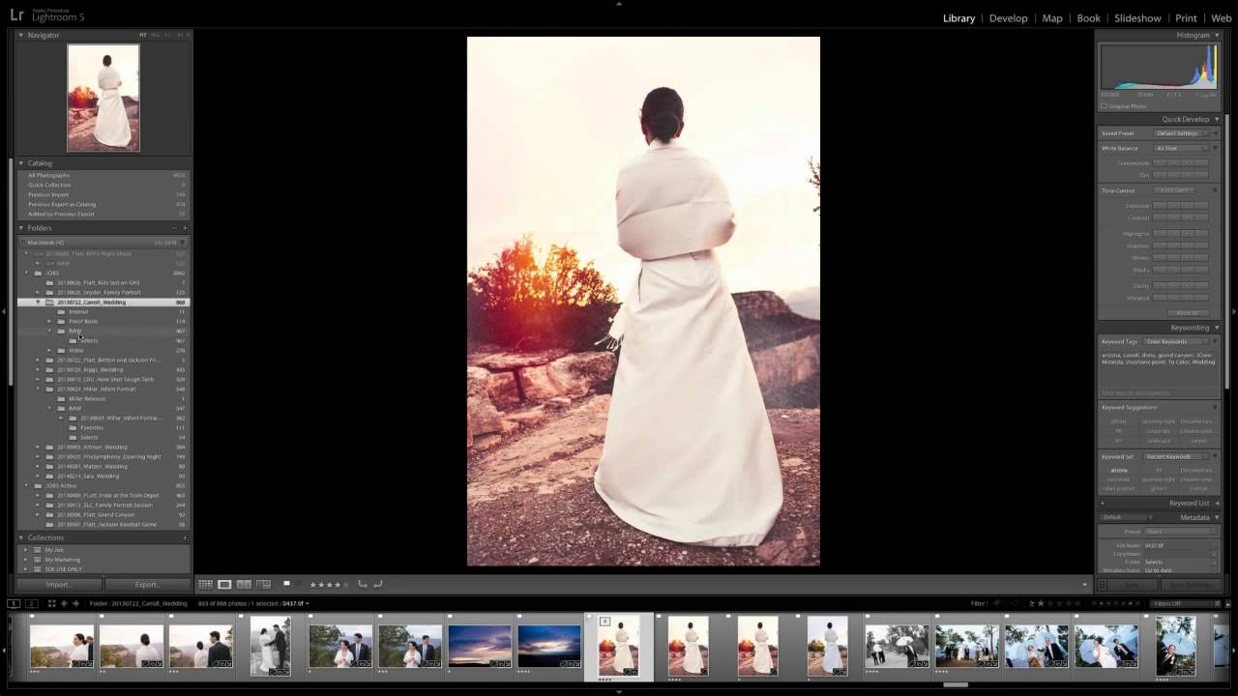The height and width of the screenshot is (696, 1238).
Task: Switch to Grid view in the toolbar
Action: (x=205, y=584)
